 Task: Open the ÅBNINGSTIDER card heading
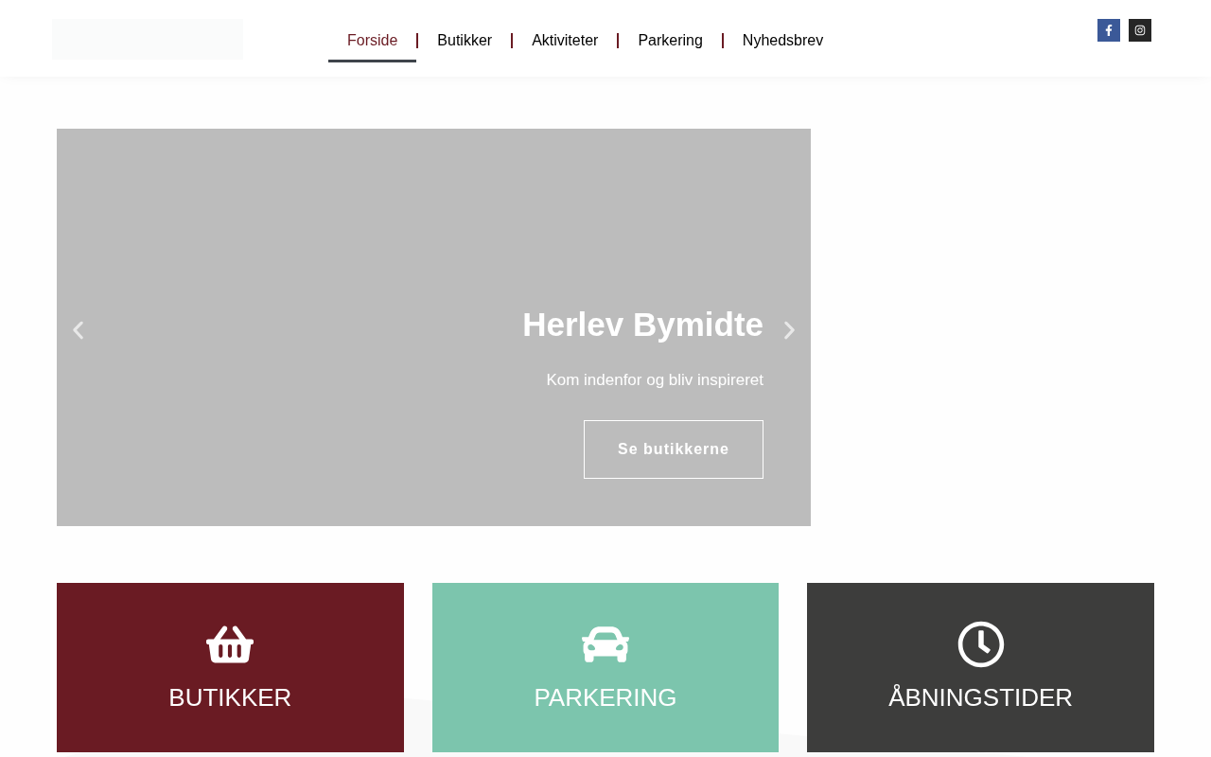981,697
